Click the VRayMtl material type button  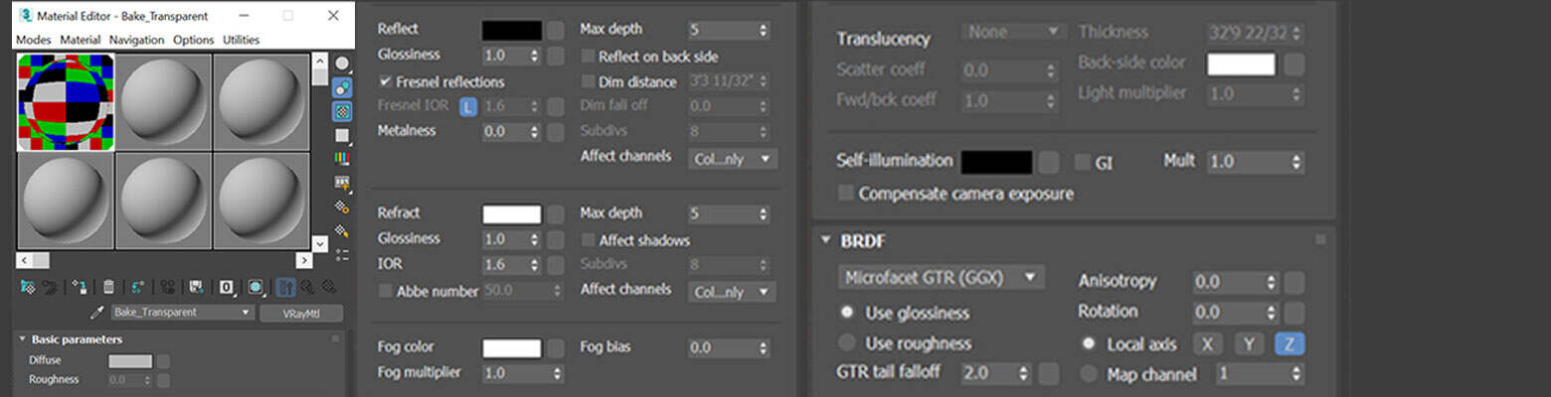(x=300, y=313)
